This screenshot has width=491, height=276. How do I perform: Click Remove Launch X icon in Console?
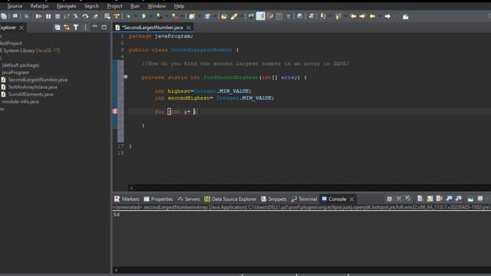click(x=399, y=199)
